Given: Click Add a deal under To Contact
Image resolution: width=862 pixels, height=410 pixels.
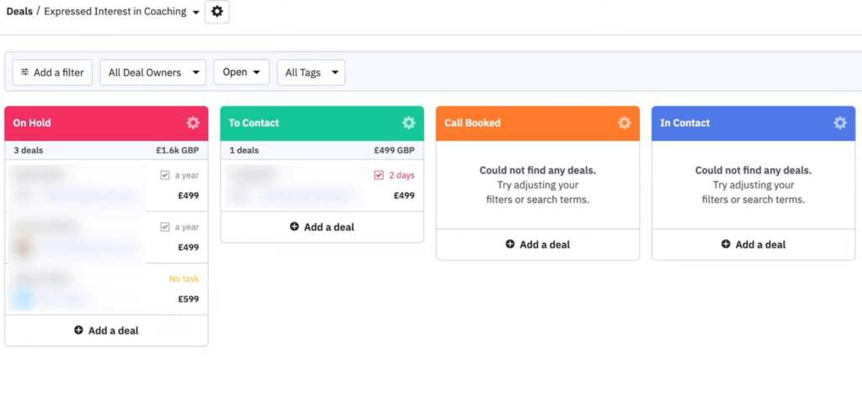Looking at the screenshot, I should click(x=322, y=226).
